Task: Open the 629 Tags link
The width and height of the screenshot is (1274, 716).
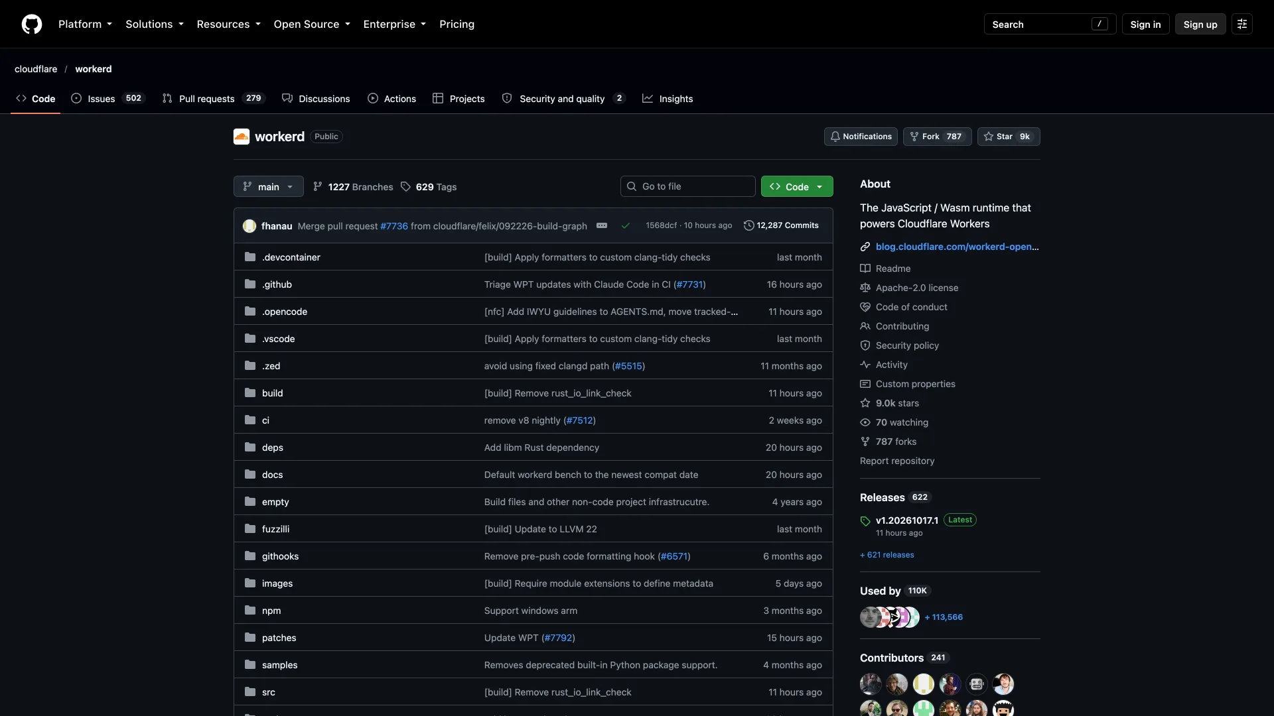Action: [x=429, y=187]
